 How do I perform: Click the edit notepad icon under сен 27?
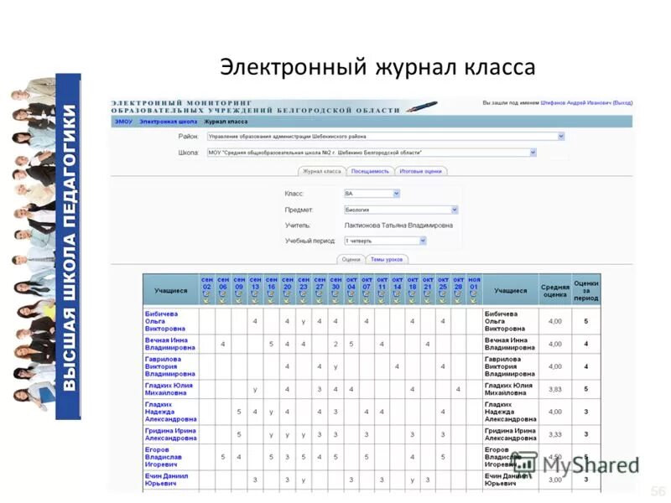(320, 294)
